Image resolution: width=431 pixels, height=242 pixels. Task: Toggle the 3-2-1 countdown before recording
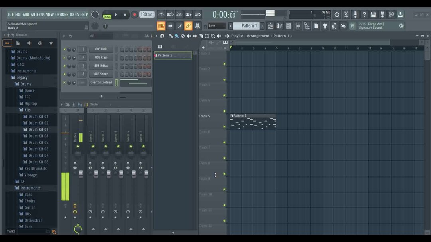[179, 14]
